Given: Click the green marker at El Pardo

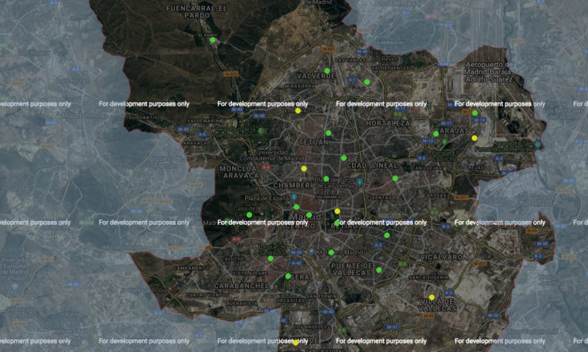Looking at the screenshot, I should (213, 40).
